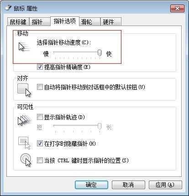Click the pointer trails icon
This screenshot has height=196, width=189.
25,120
